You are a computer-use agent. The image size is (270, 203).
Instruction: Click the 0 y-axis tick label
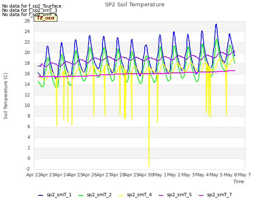(29, 158)
